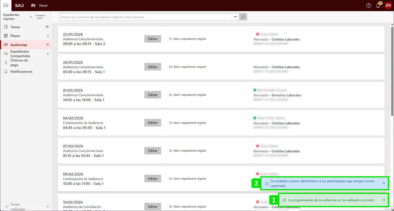
Task: Click the search magnifier button
Action: point(243,17)
